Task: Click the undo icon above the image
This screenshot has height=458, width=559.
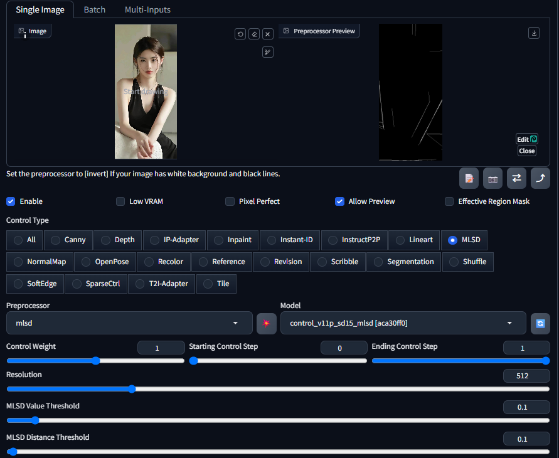Action: pos(240,34)
